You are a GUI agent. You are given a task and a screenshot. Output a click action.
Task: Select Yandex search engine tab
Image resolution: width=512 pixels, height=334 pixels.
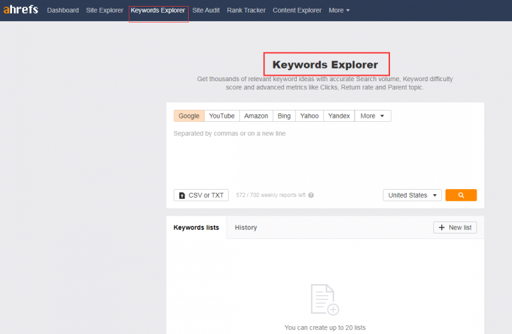pyautogui.click(x=339, y=116)
